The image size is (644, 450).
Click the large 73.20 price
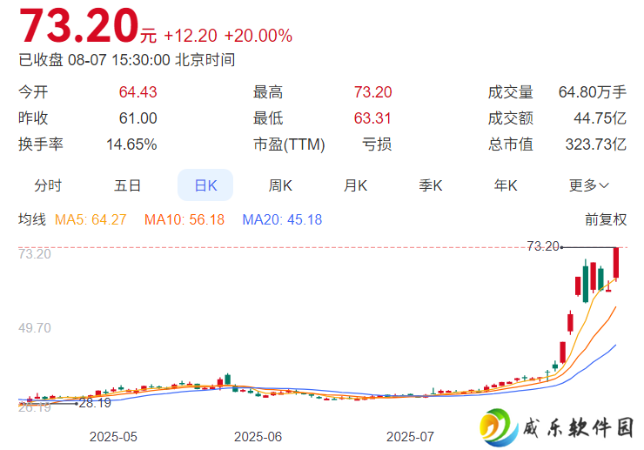click(x=79, y=26)
